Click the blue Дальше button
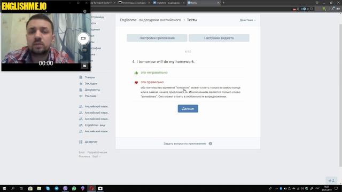 coord(188,108)
